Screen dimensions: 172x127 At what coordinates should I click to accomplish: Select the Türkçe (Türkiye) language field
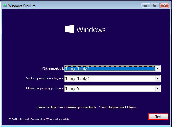[112, 69]
